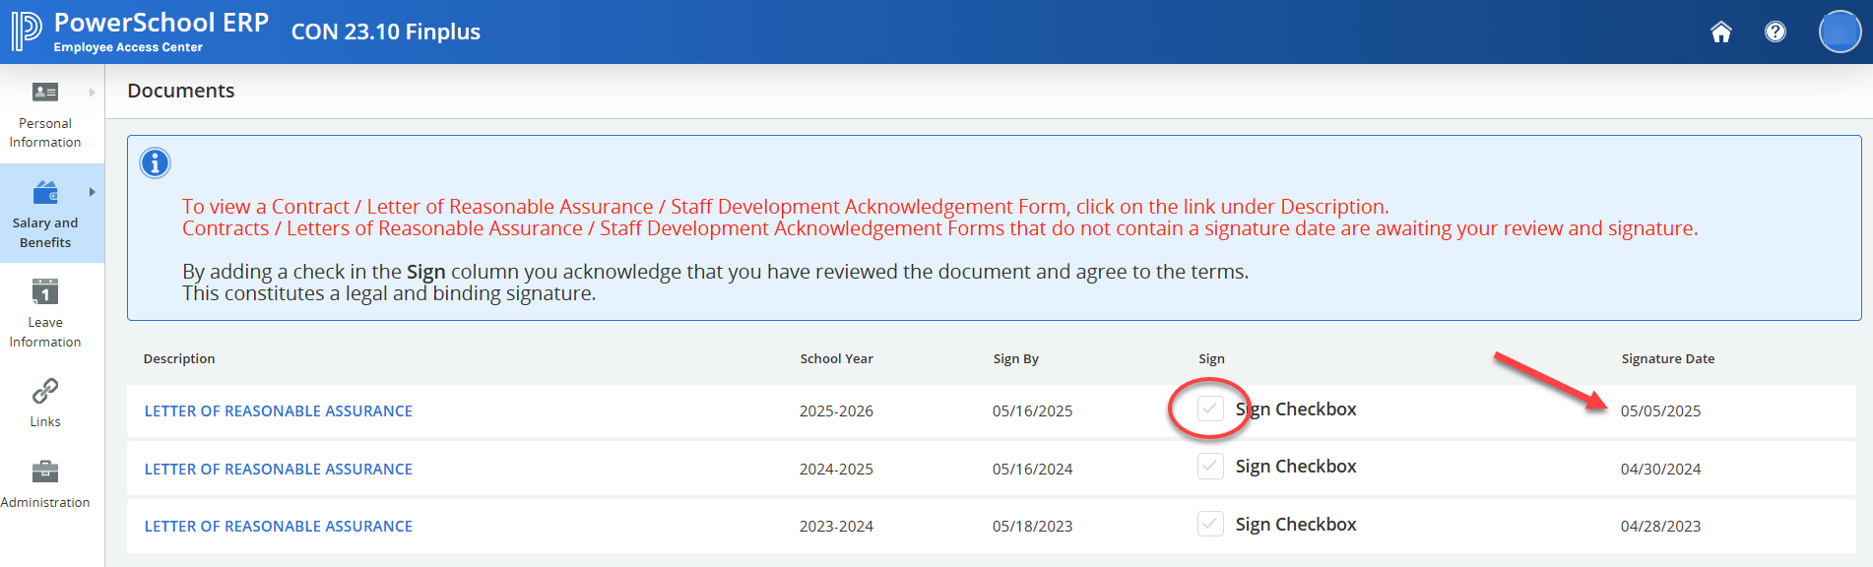
Task: Expand the Personal Information submenu arrow
Action: pyautogui.click(x=93, y=93)
